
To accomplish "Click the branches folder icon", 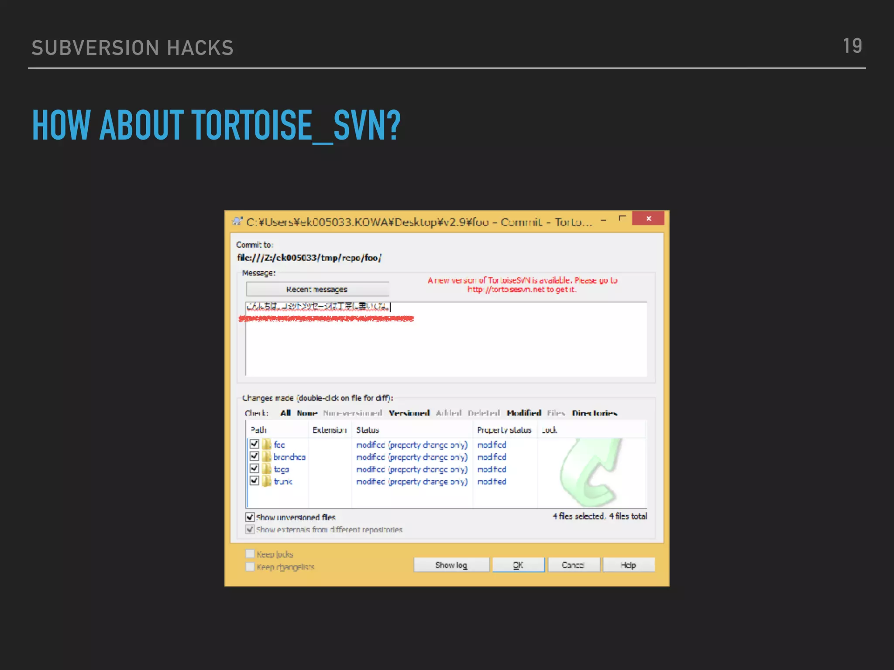I will [x=267, y=457].
